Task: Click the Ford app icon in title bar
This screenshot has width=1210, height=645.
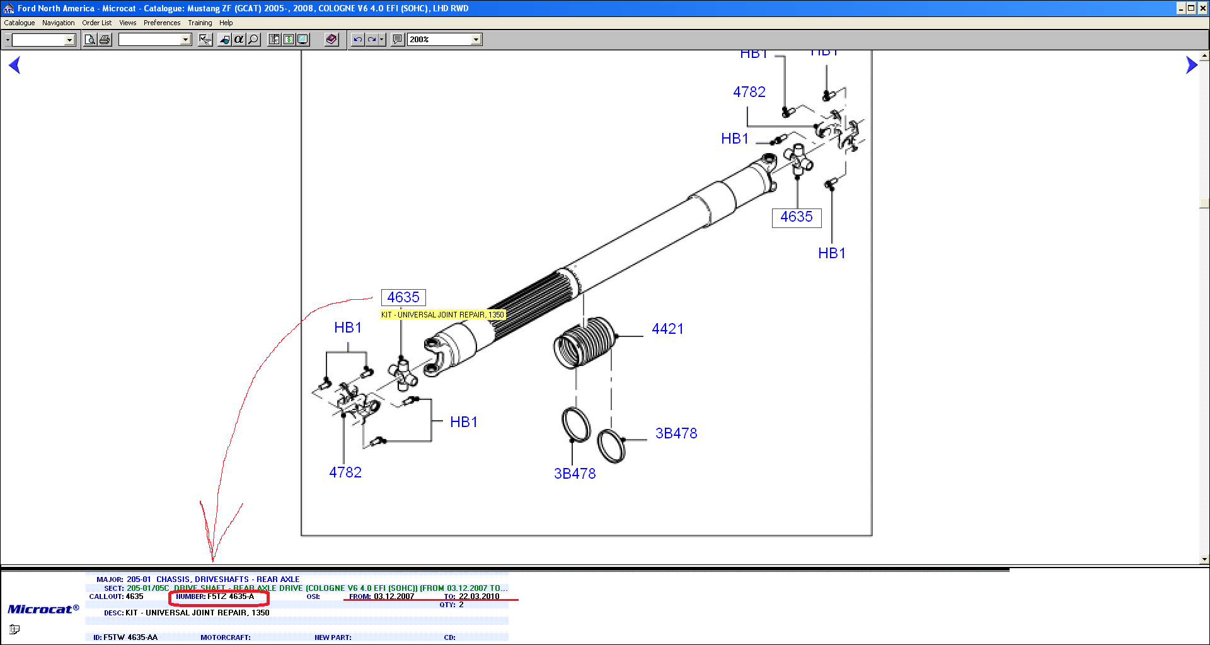Action: pyautogui.click(x=8, y=8)
